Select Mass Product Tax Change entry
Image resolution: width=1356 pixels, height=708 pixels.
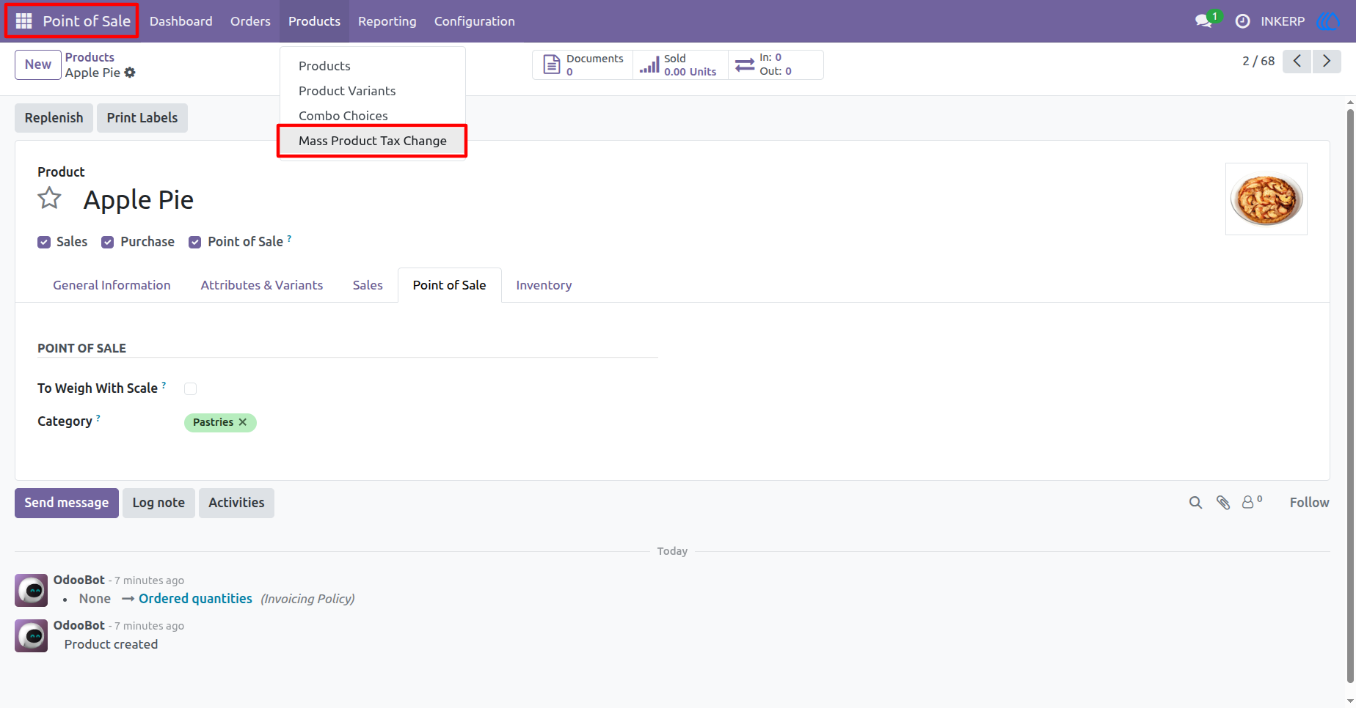coord(372,141)
